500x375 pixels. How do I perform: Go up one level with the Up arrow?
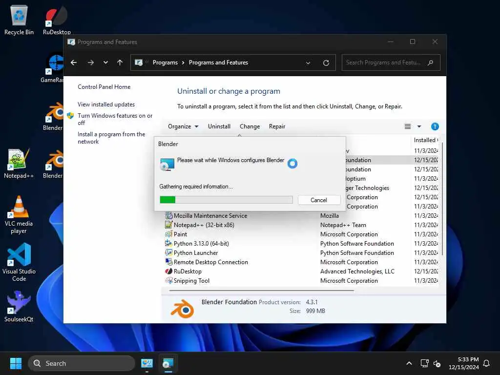[x=120, y=62]
